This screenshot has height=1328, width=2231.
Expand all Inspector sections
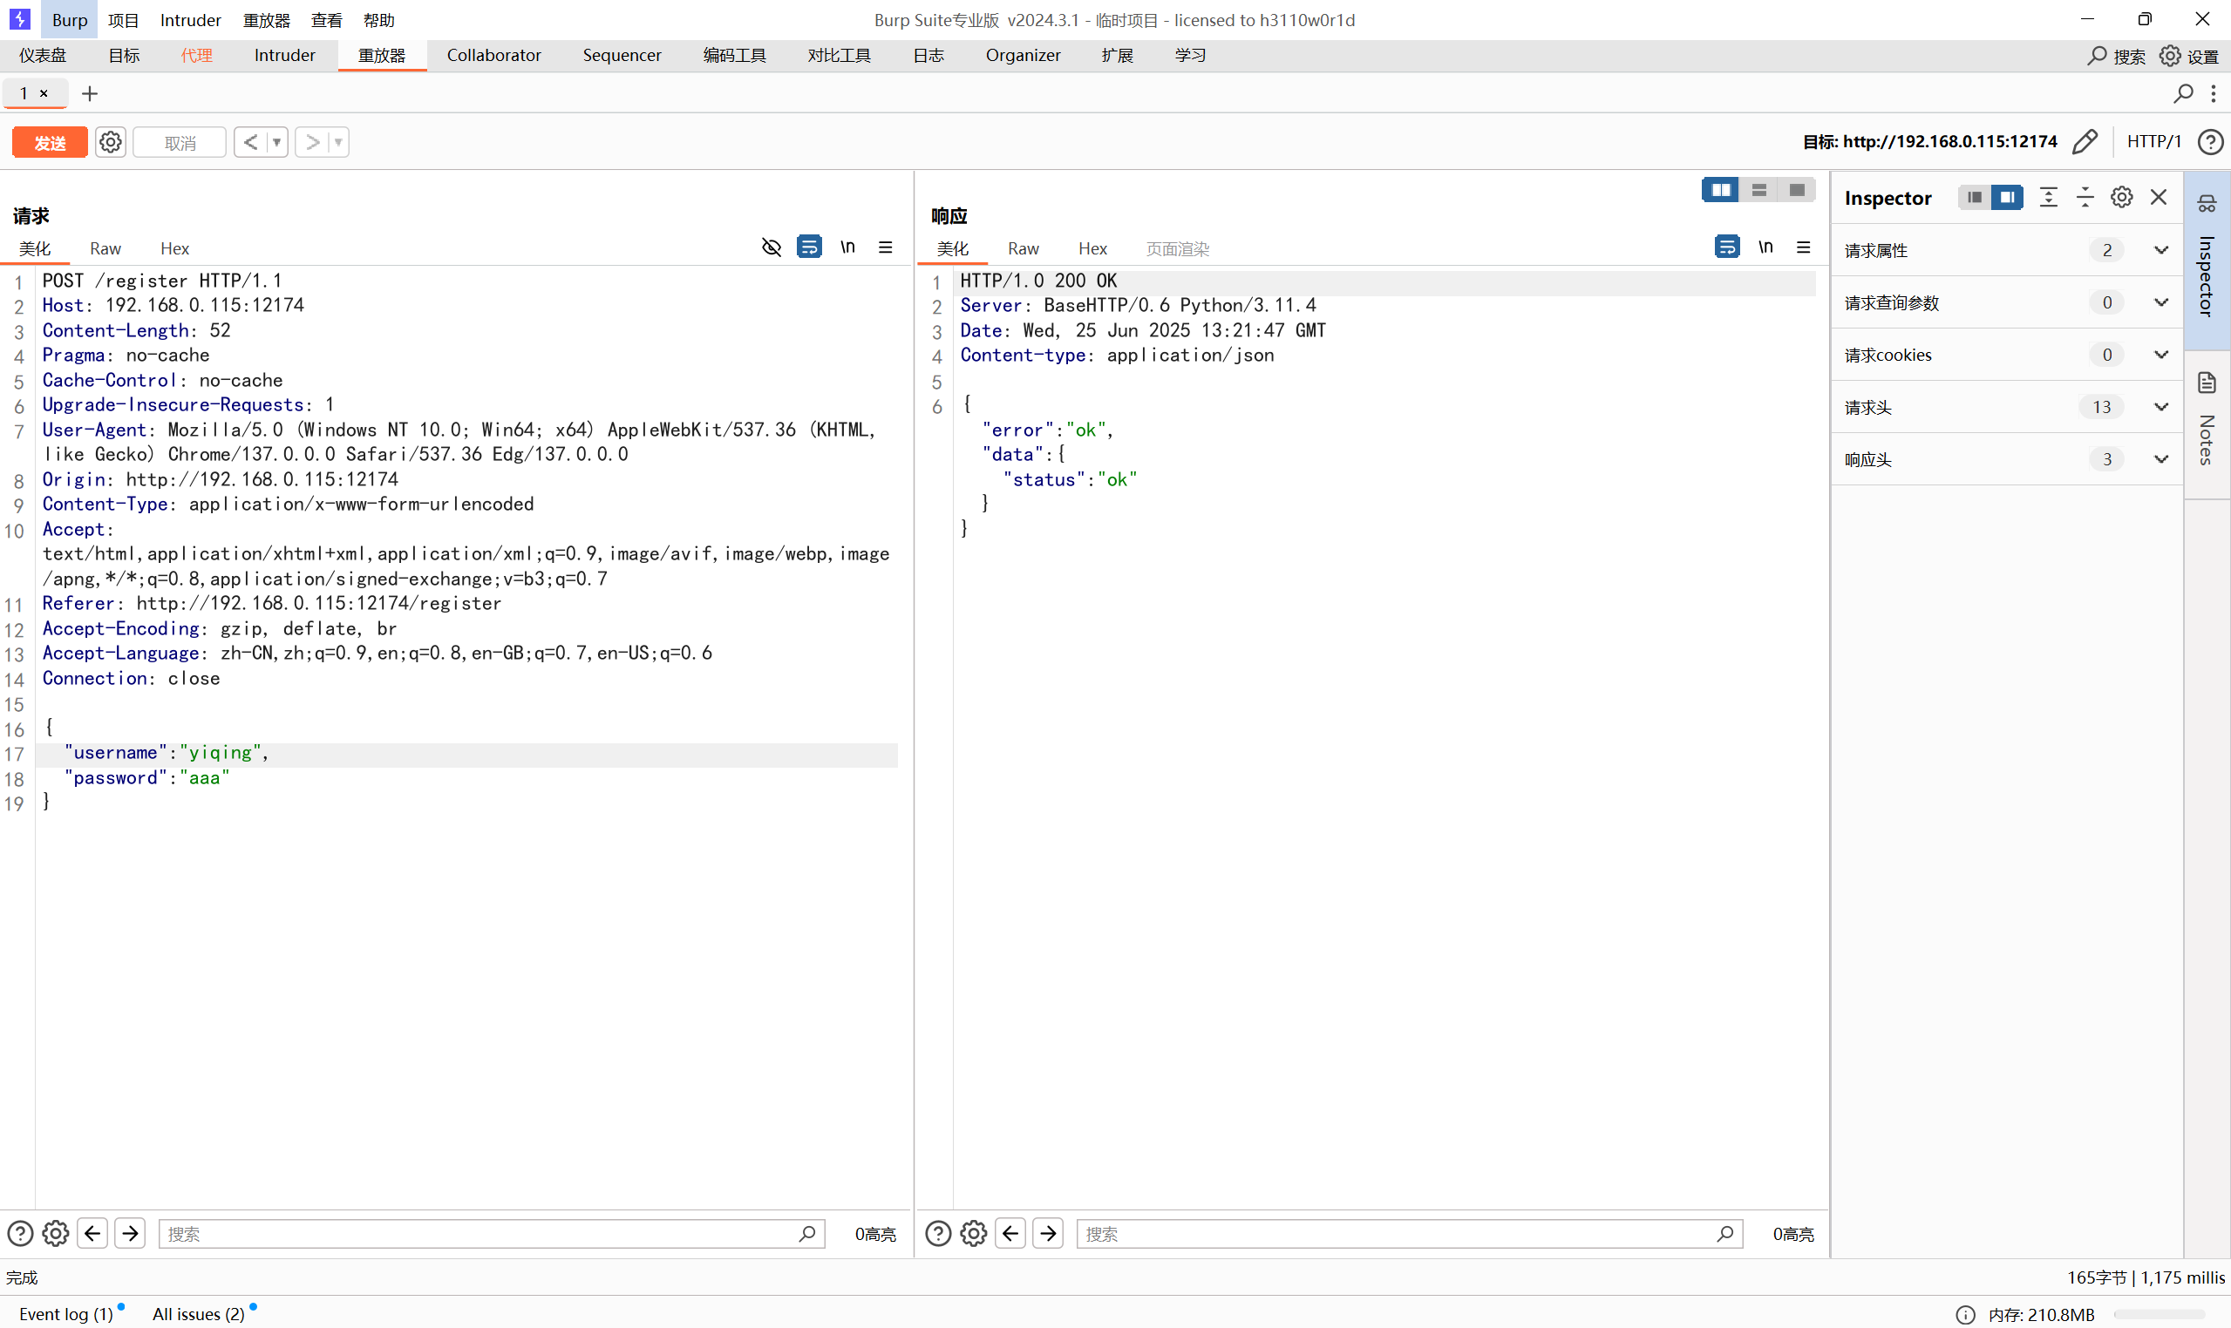pyautogui.click(x=2049, y=197)
